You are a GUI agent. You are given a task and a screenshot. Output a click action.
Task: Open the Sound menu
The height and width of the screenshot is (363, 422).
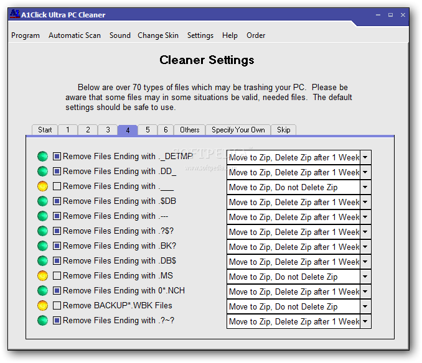[x=120, y=35]
